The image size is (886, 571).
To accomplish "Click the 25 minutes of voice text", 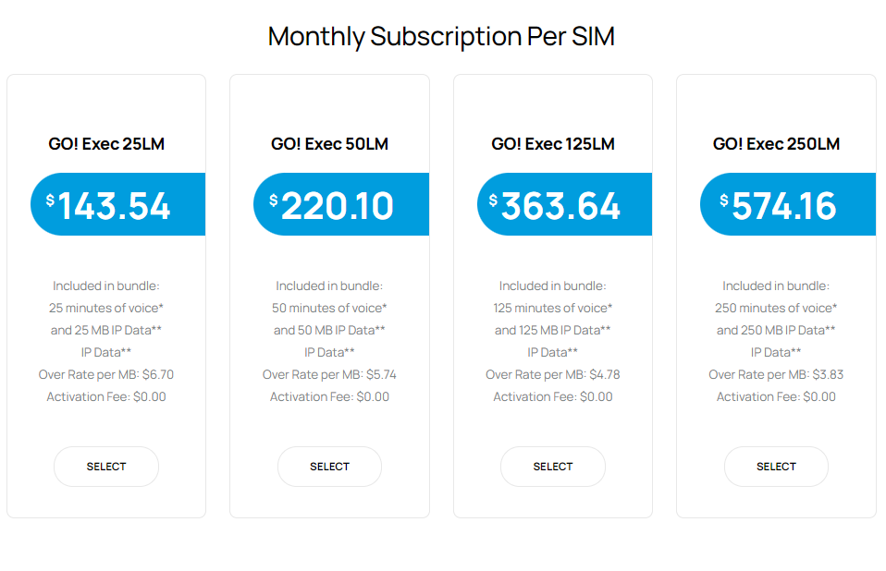I will [x=105, y=308].
